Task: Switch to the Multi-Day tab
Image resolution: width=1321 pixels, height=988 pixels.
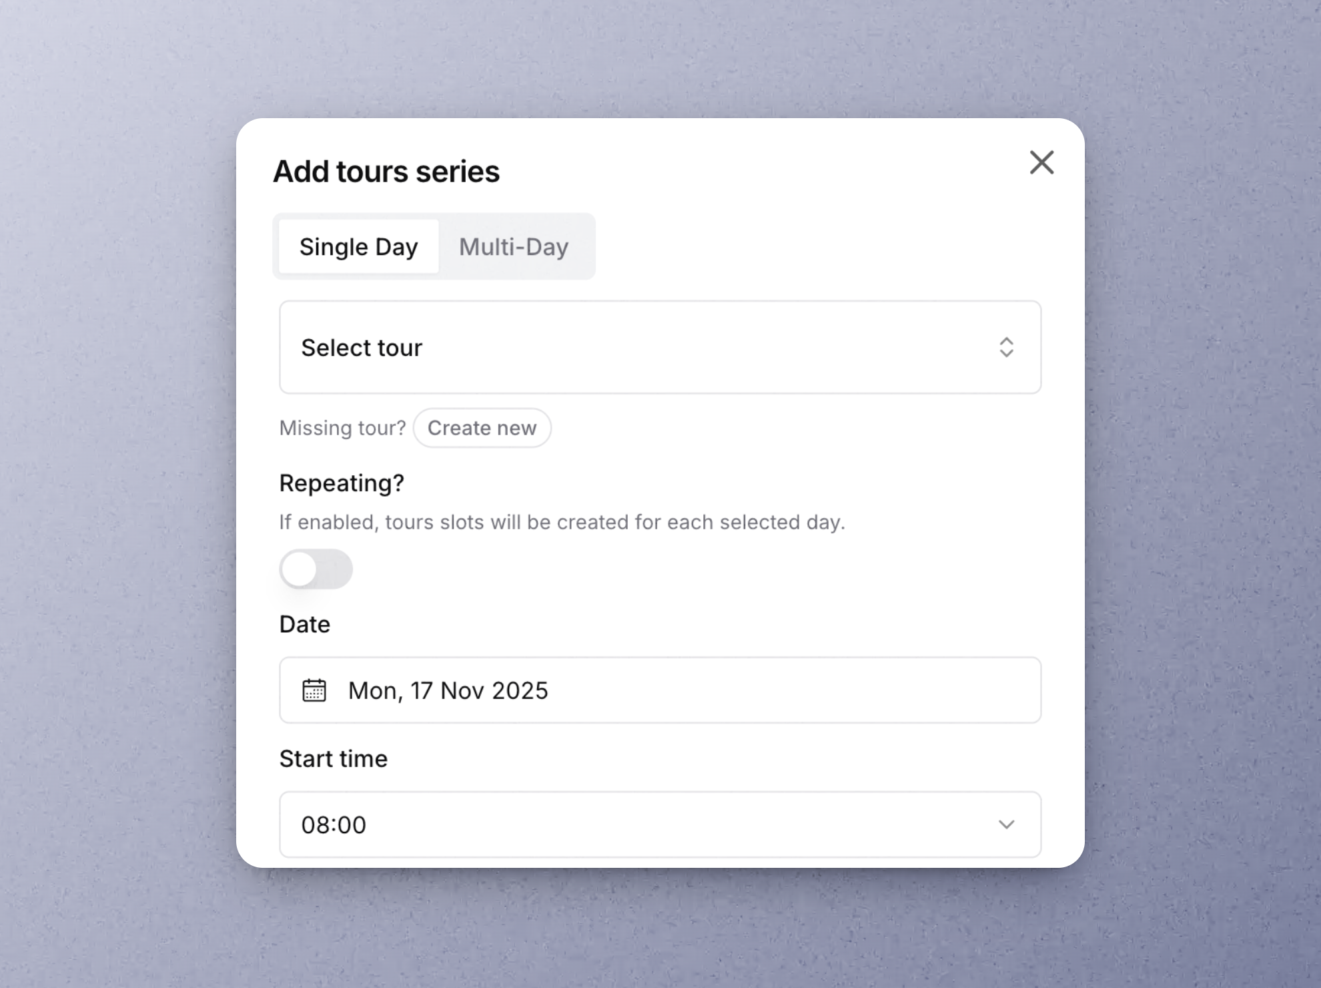Action: tap(512, 246)
